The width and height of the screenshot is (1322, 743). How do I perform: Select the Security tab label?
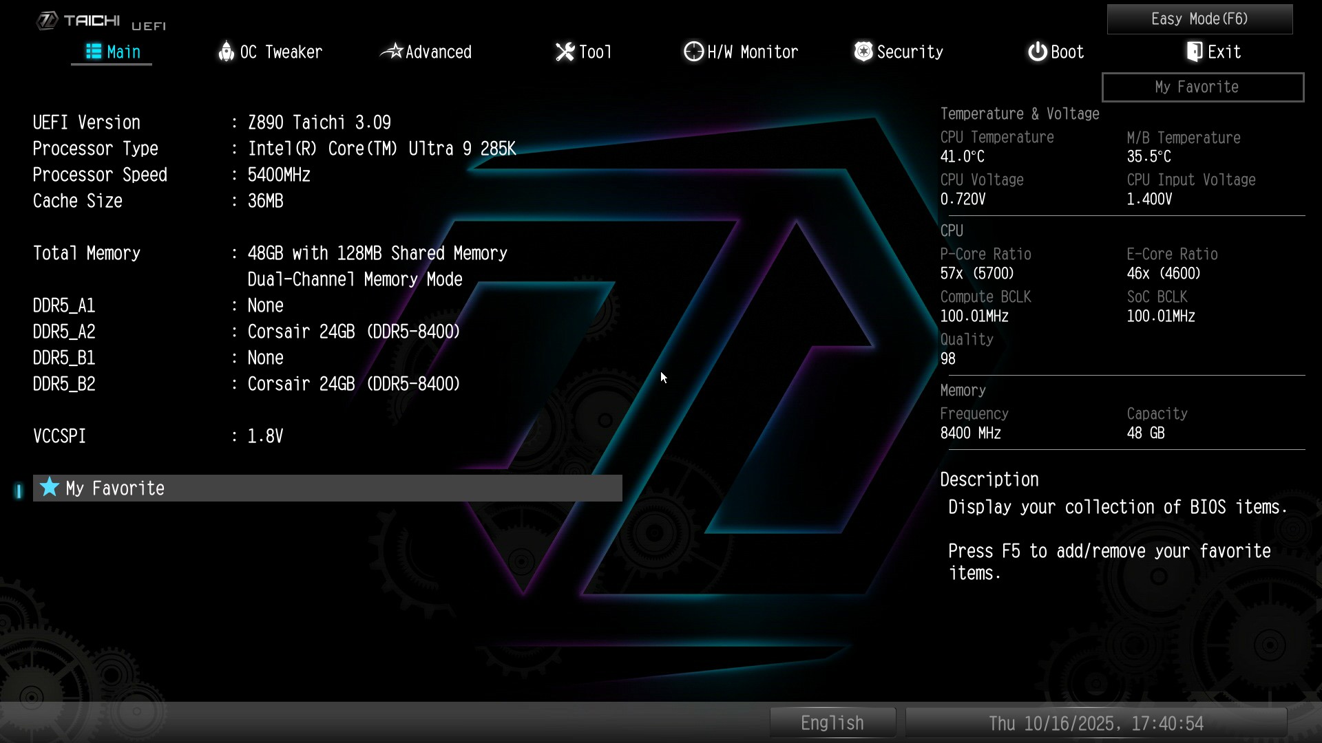tap(910, 52)
